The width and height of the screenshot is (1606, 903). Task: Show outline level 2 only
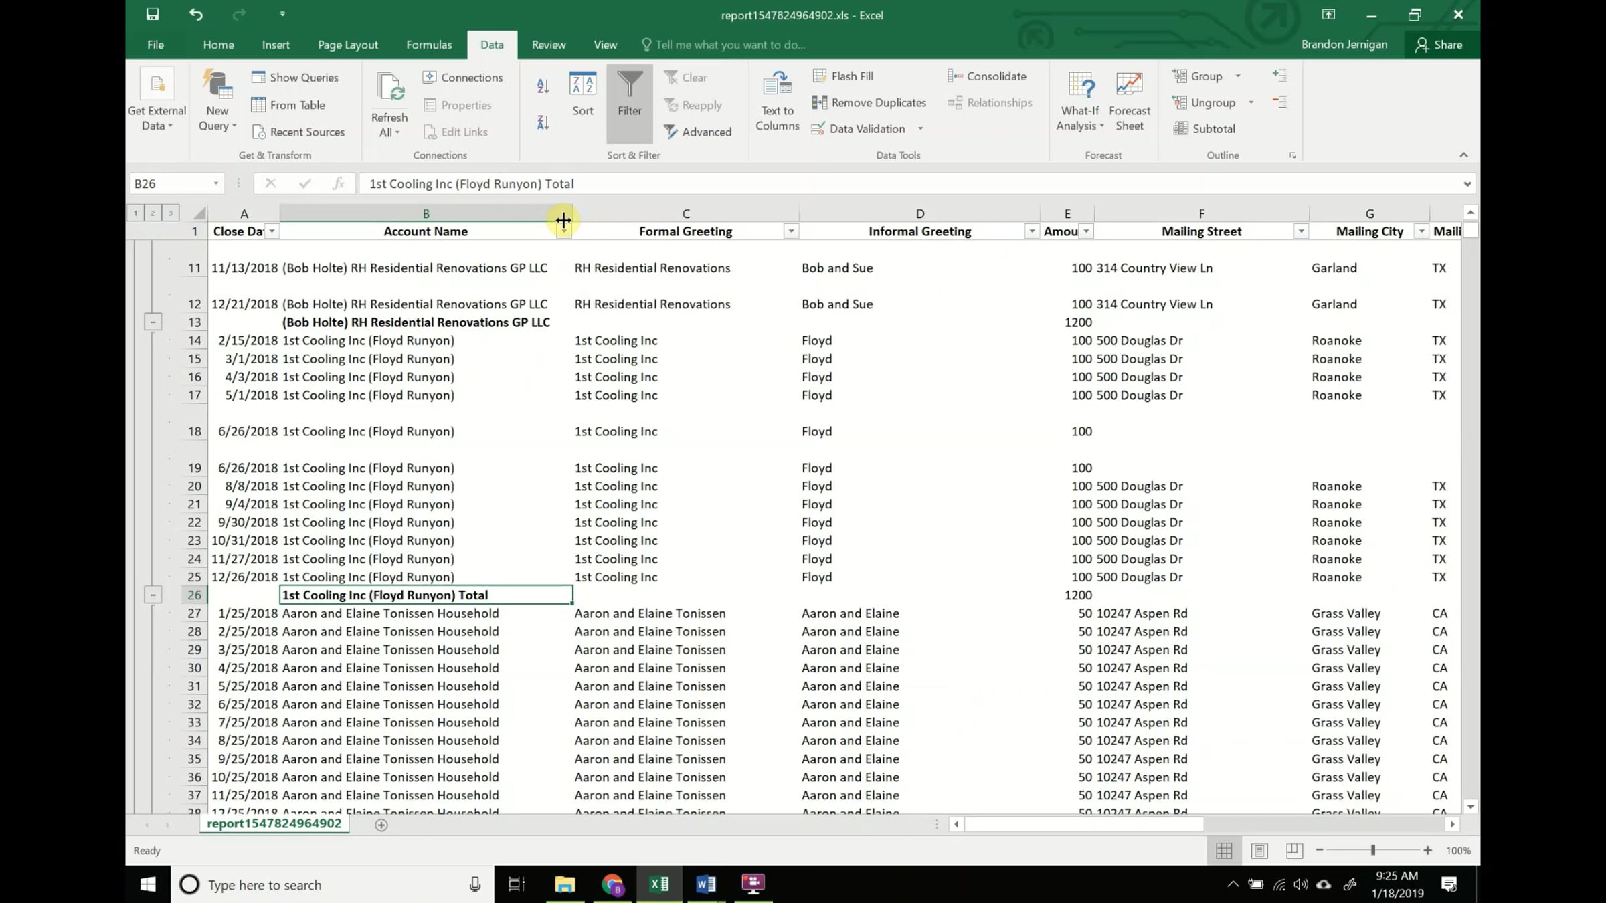[153, 213]
